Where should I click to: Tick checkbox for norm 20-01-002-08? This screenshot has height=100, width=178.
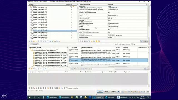point(70,64)
